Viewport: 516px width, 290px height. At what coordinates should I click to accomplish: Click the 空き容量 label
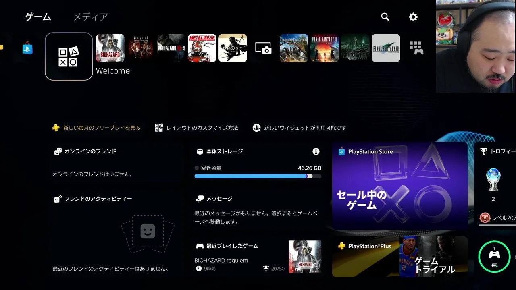[x=211, y=168]
